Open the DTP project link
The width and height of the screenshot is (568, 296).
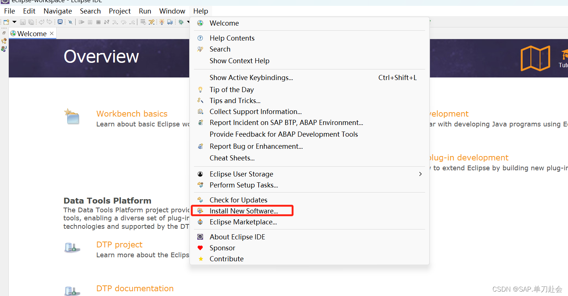coord(119,244)
